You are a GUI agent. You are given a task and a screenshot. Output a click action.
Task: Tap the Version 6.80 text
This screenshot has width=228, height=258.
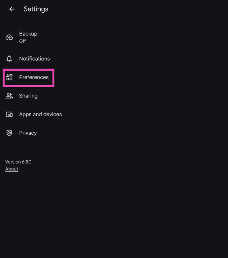click(x=18, y=162)
